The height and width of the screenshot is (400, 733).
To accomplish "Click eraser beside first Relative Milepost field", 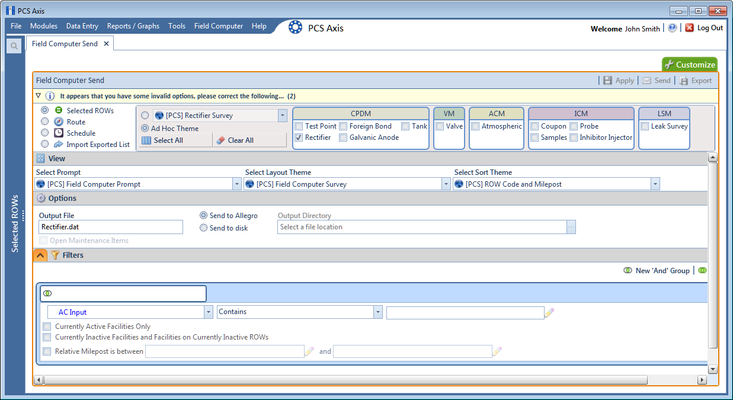I will (x=309, y=351).
